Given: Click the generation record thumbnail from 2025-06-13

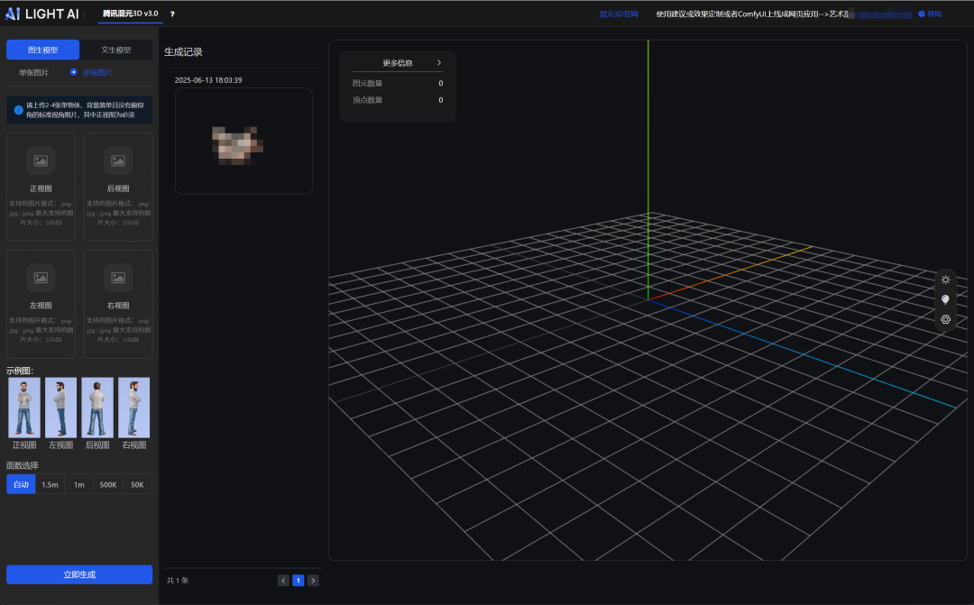Looking at the screenshot, I should pyautogui.click(x=243, y=141).
